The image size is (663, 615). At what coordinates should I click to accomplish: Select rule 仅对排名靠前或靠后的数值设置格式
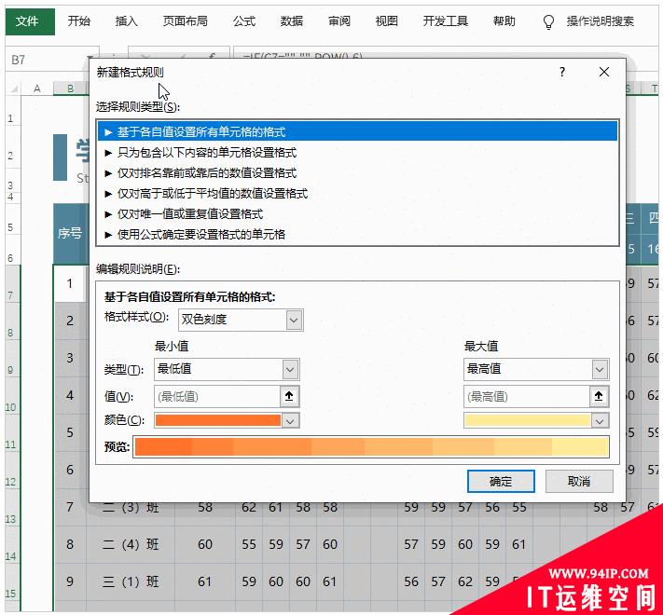(x=358, y=172)
